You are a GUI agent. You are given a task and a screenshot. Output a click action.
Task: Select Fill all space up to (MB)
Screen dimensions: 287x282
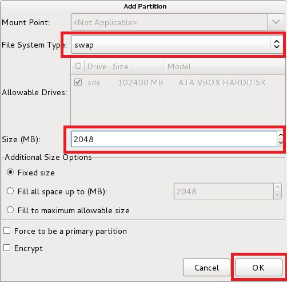point(10,191)
